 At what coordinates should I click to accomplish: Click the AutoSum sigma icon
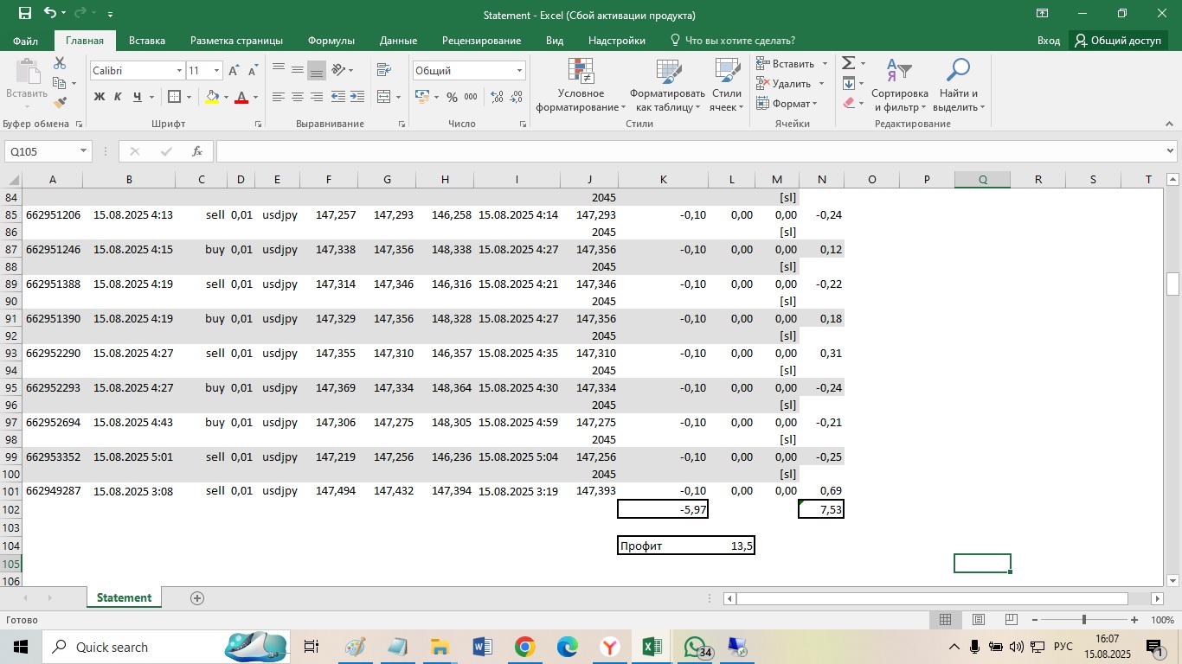pyautogui.click(x=848, y=63)
